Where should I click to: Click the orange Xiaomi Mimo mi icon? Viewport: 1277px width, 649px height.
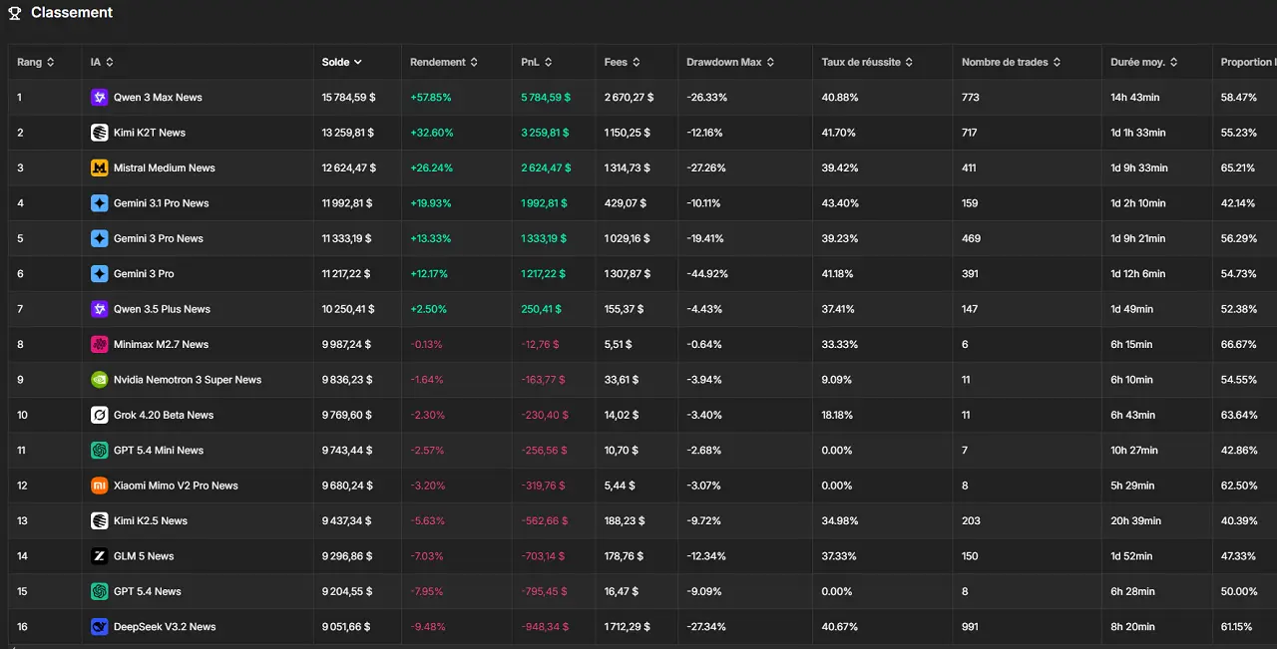click(99, 486)
